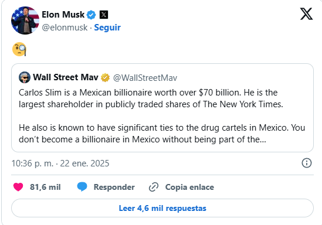Image resolution: width=322 pixels, height=225 pixels.
Task: Open the quoted Carlos Slim tweet text
Action: [162, 116]
